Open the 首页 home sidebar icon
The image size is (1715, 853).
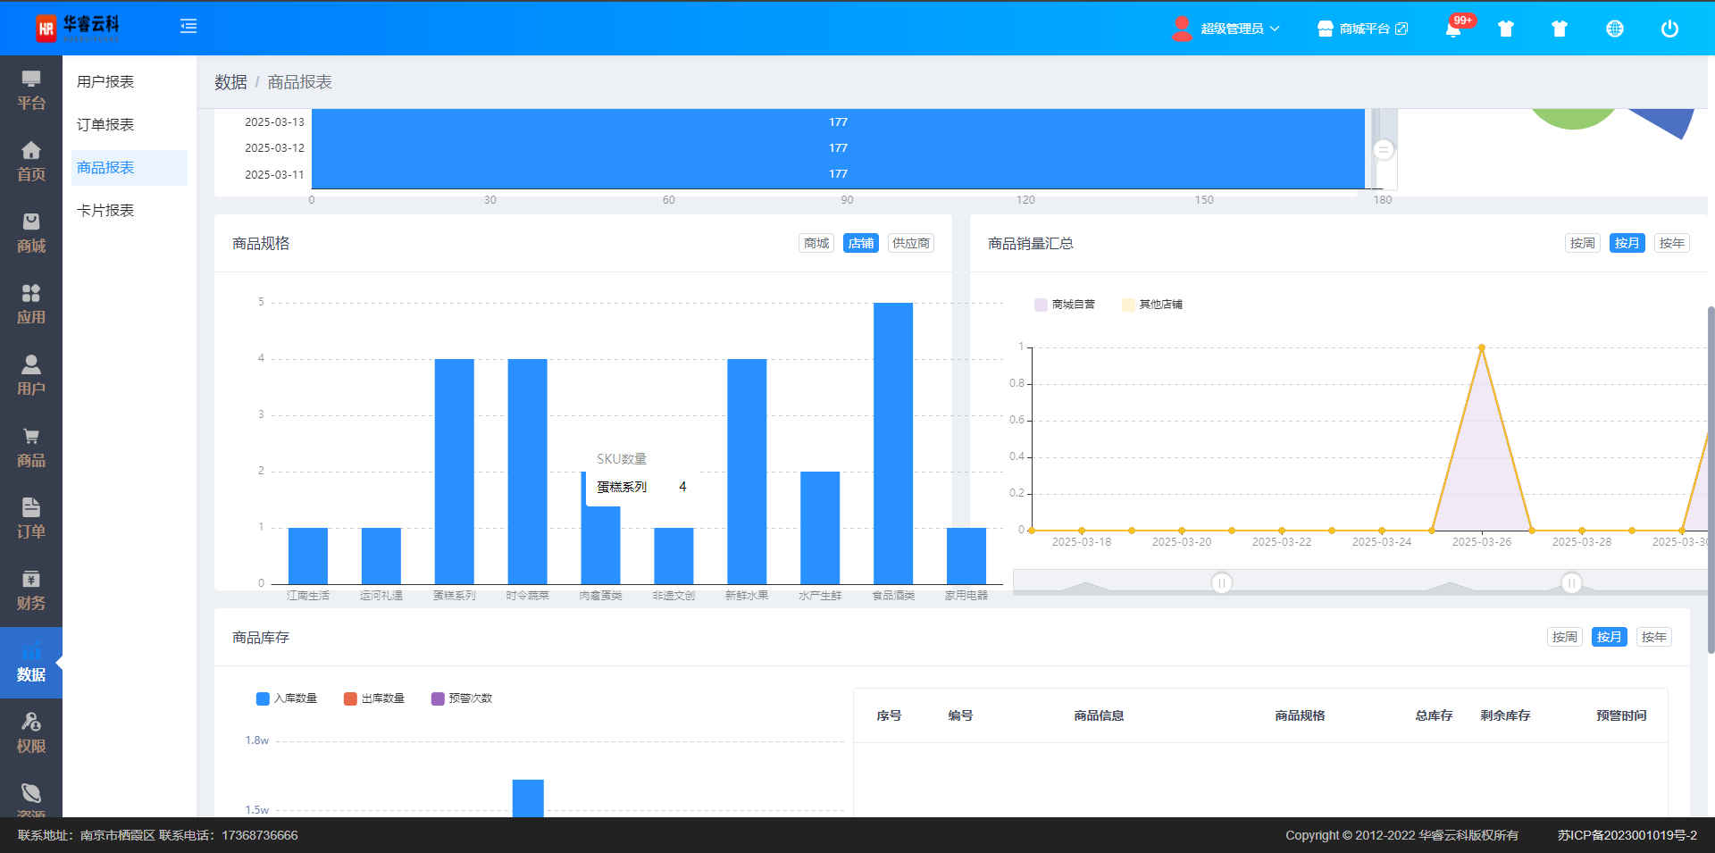click(31, 162)
